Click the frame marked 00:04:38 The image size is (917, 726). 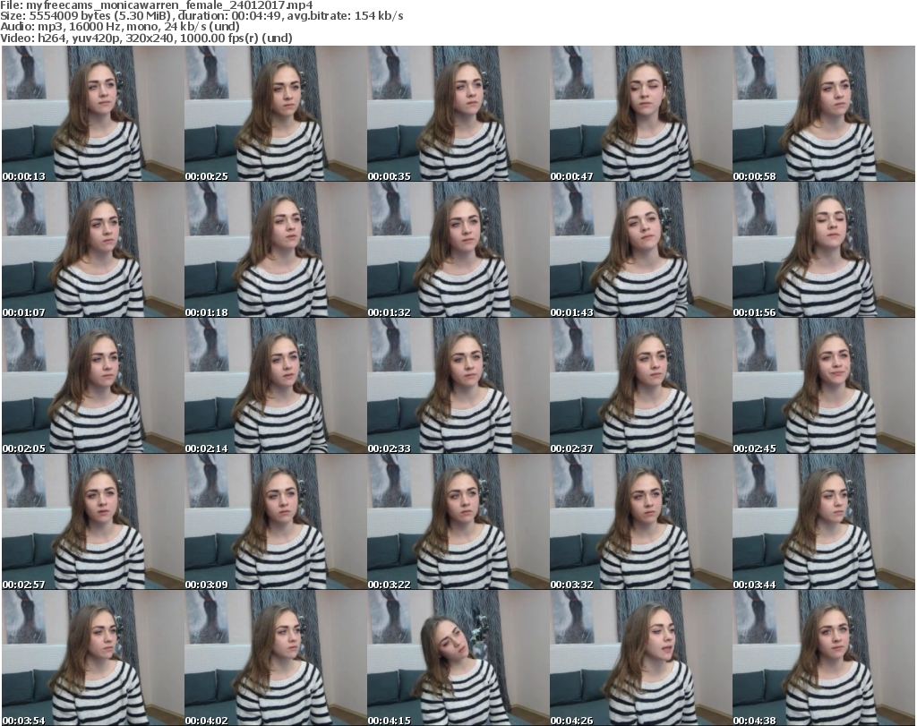pyautogui.click(x=824, y=658)
